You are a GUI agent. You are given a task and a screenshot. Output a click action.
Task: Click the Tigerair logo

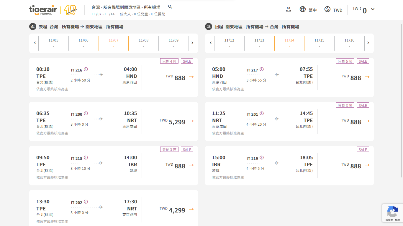pos(43,10)
